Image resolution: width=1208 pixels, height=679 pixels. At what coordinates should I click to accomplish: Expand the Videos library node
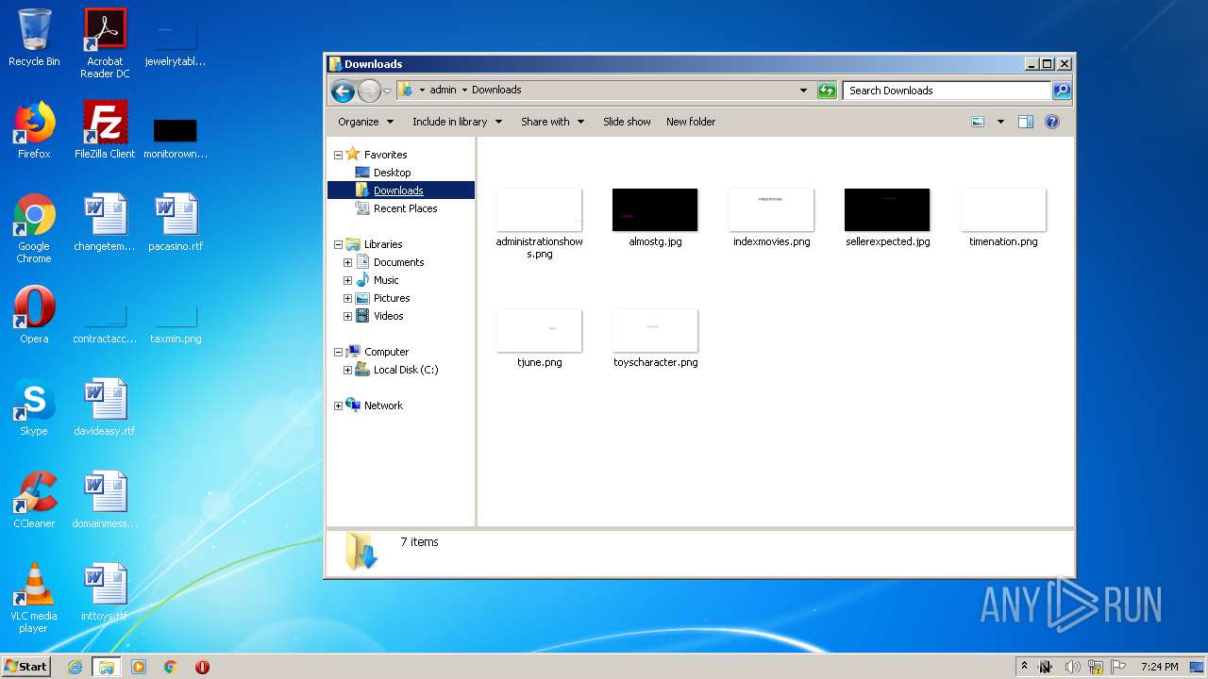coord(347,316)
